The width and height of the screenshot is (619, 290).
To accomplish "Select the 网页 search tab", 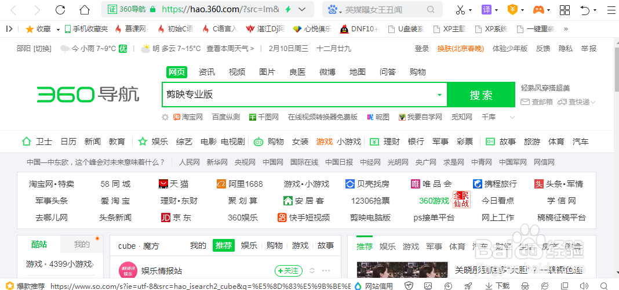I will [x=176, y=72].
